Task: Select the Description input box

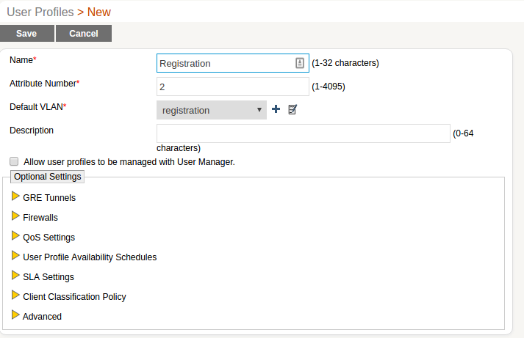Action: pyautogui.click(x=303, y=133)
